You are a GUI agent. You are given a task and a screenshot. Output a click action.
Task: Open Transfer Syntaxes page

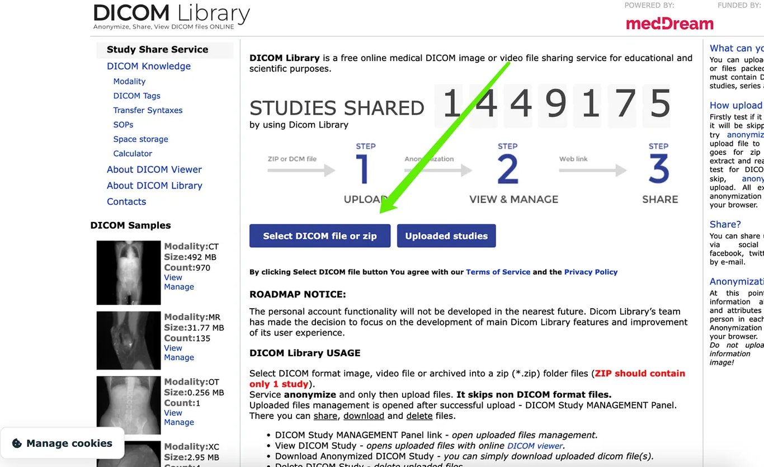[x=148, y=111]
